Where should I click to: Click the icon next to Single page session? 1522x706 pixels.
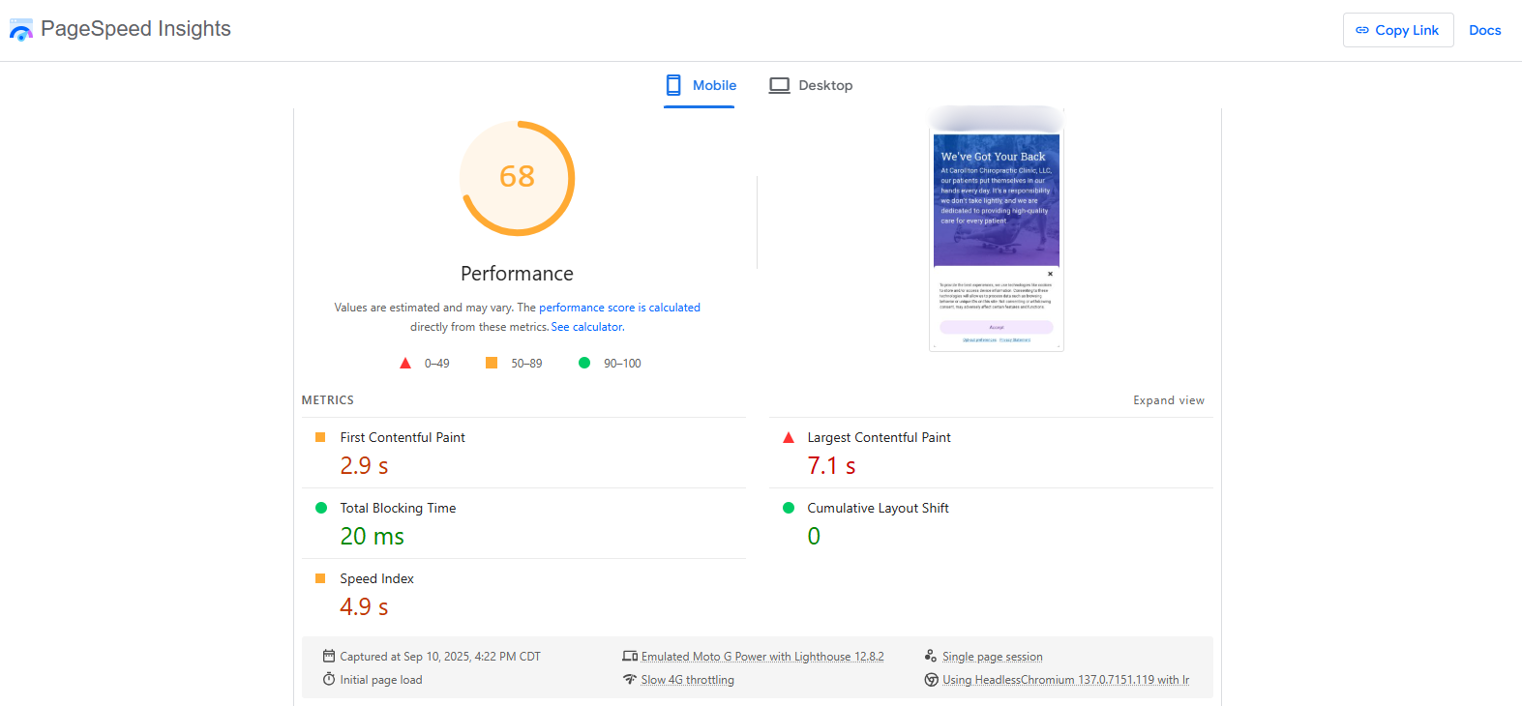[931, 656]
